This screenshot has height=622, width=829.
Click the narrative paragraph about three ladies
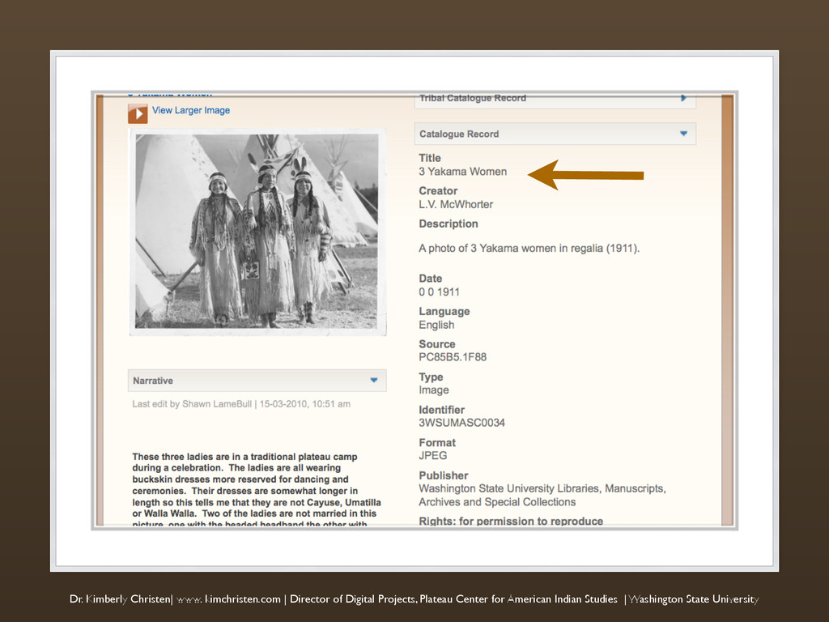tap(257, 490)
